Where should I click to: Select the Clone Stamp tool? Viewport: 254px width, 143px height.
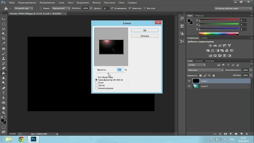pyautogui.click(x=4, y=58)
